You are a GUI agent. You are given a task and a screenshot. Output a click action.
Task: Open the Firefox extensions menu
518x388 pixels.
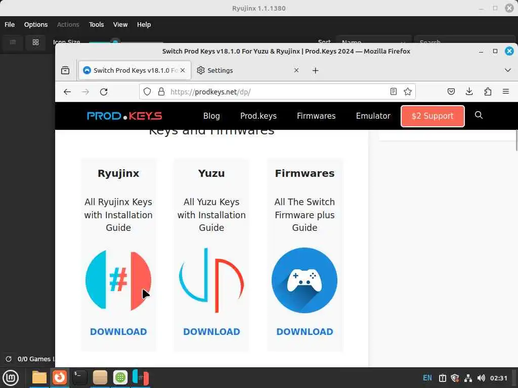click(488, 92)
